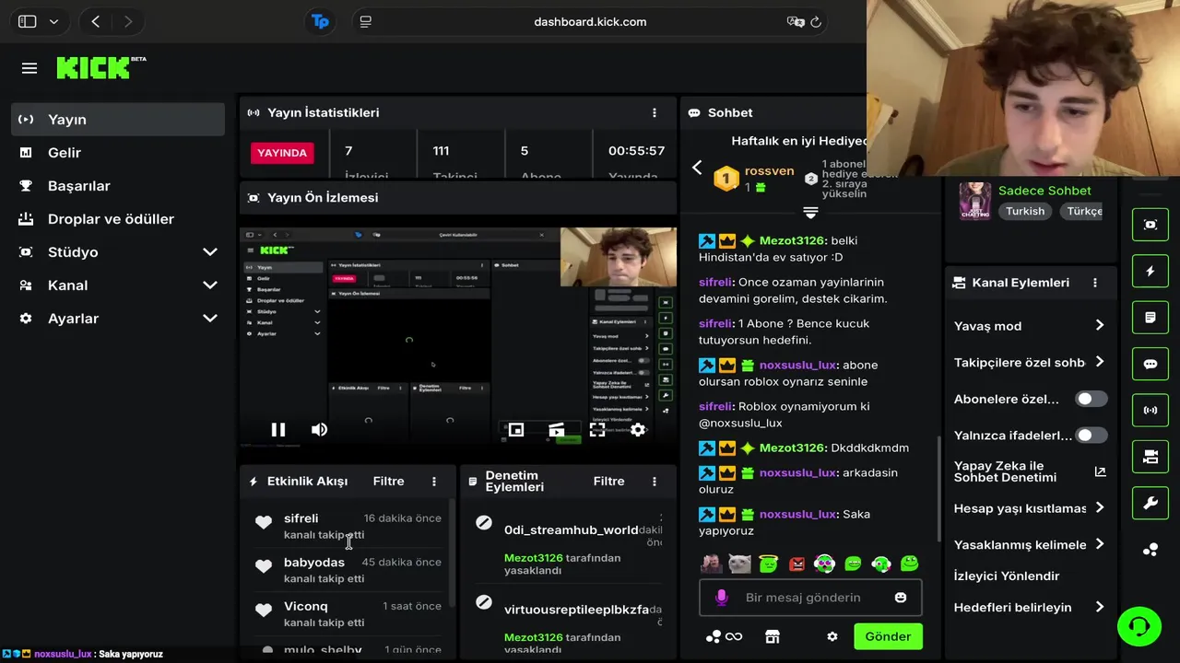Click the chat bubble sidebar icon

(1150, 364)
